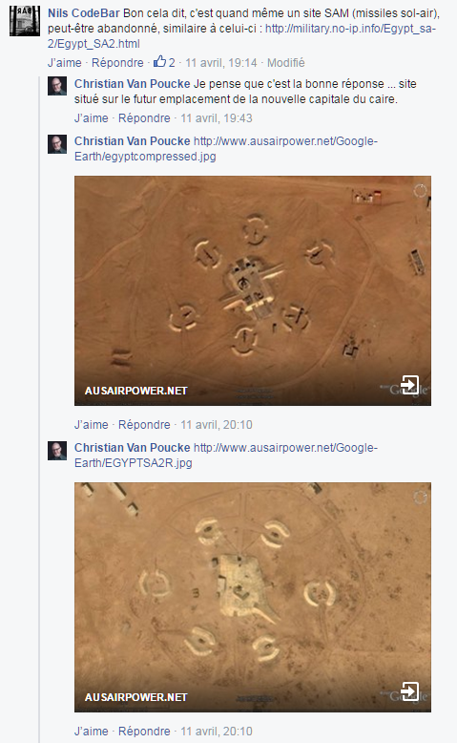The width and height of the screenshot is (457, 743).
Task: Open the external link icon on first satellite image
Action: tap(410, 385)
